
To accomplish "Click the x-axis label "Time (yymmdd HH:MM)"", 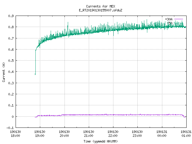I will (100, 141).
